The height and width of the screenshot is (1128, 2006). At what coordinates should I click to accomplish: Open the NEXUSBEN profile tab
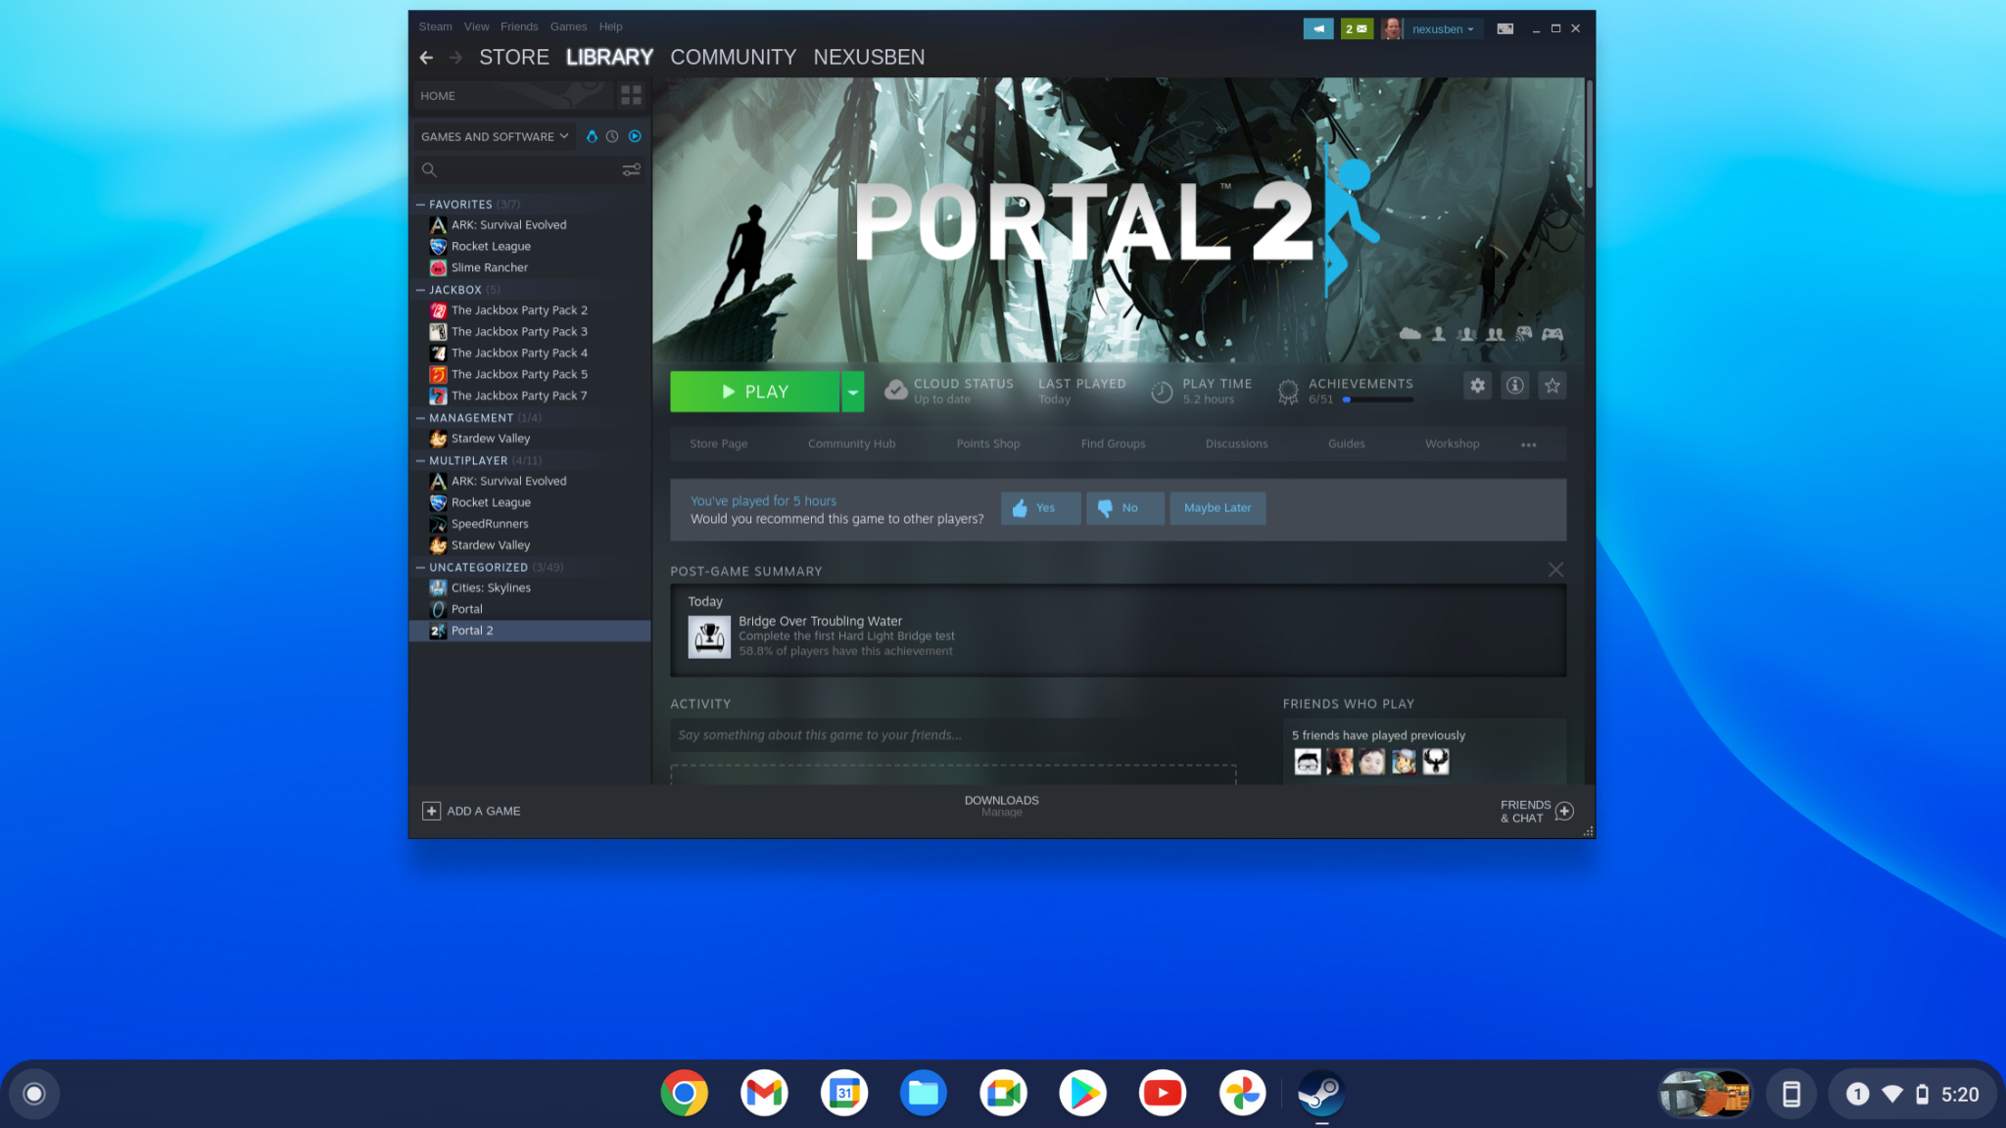(x=869, y=58)
